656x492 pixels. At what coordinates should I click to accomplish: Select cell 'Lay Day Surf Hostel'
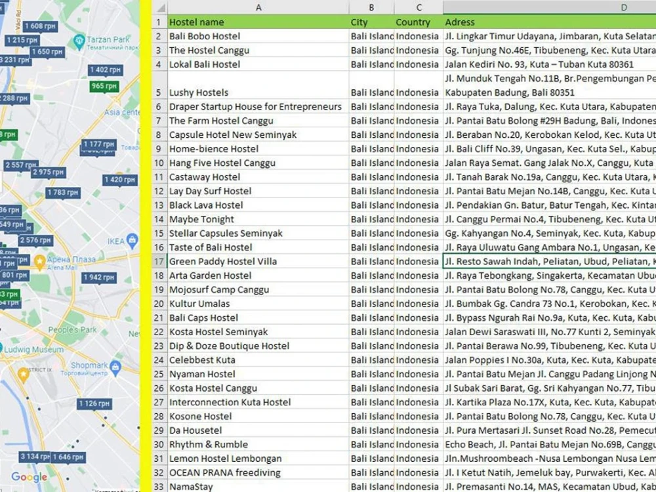tap(258, 191)
